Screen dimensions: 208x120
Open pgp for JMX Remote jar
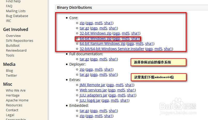[x=110, y=85]
